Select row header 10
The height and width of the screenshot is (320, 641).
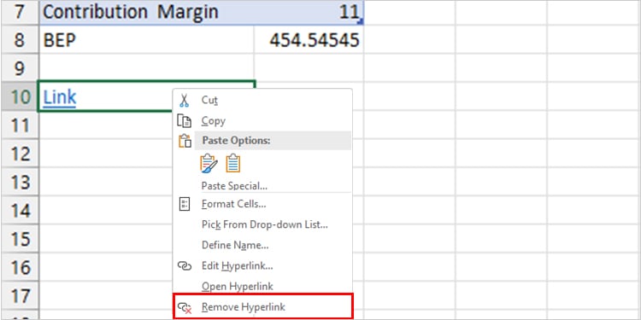(20, 96)
